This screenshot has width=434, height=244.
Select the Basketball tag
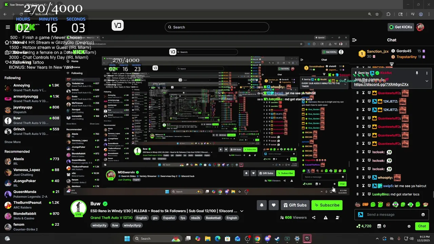[x=213, y=218]
